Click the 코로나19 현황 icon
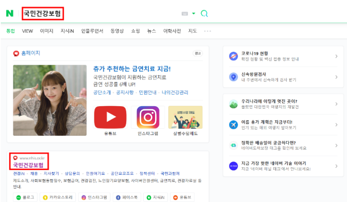347x202 pixels. [233, 56]
